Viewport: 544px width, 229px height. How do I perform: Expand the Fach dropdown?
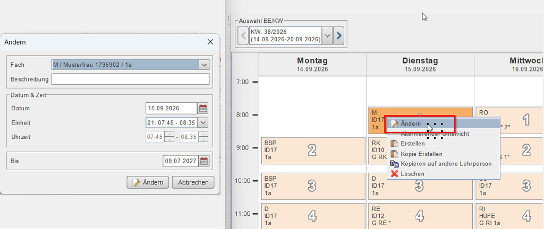click(204, 65)
